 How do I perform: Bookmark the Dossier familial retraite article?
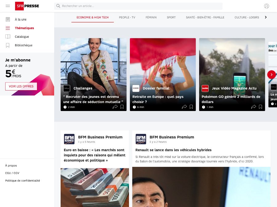[191, 107]
